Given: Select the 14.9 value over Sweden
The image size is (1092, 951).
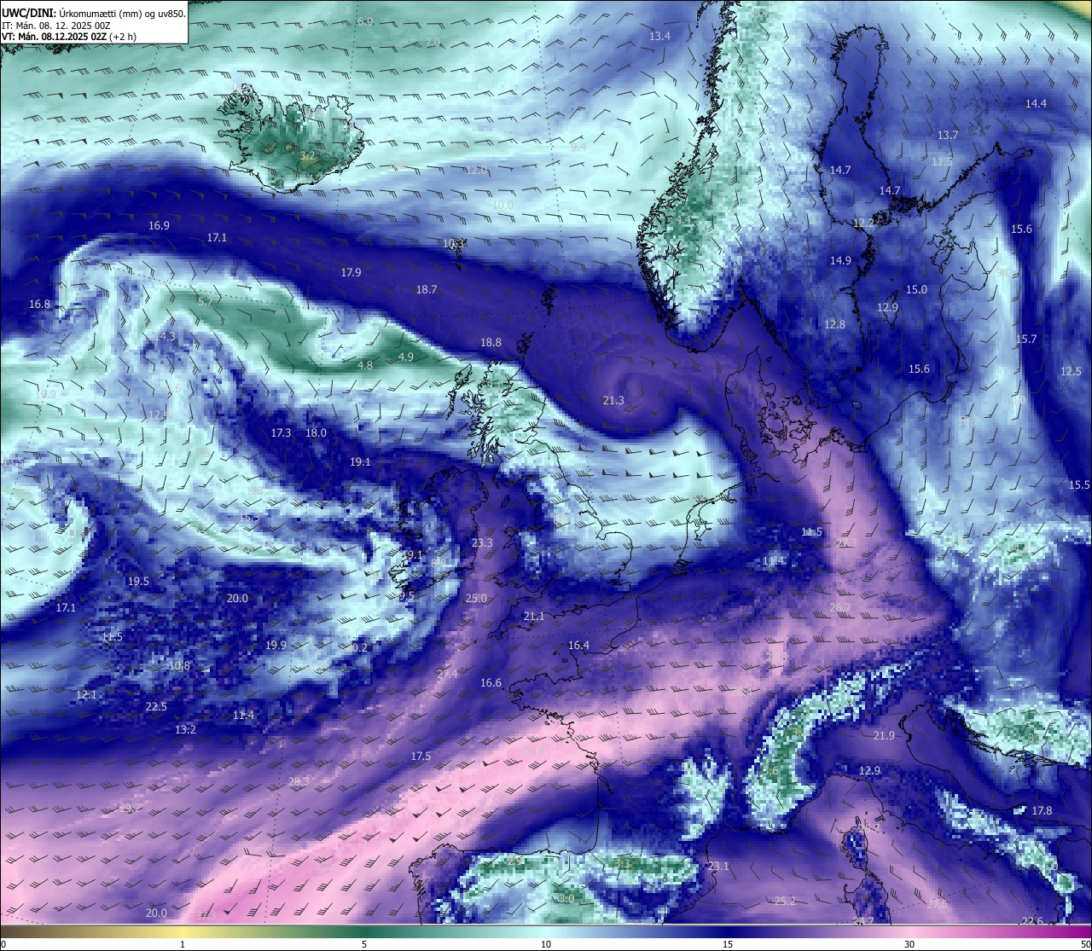Looking at the screenshot, I should coord(840,260).
